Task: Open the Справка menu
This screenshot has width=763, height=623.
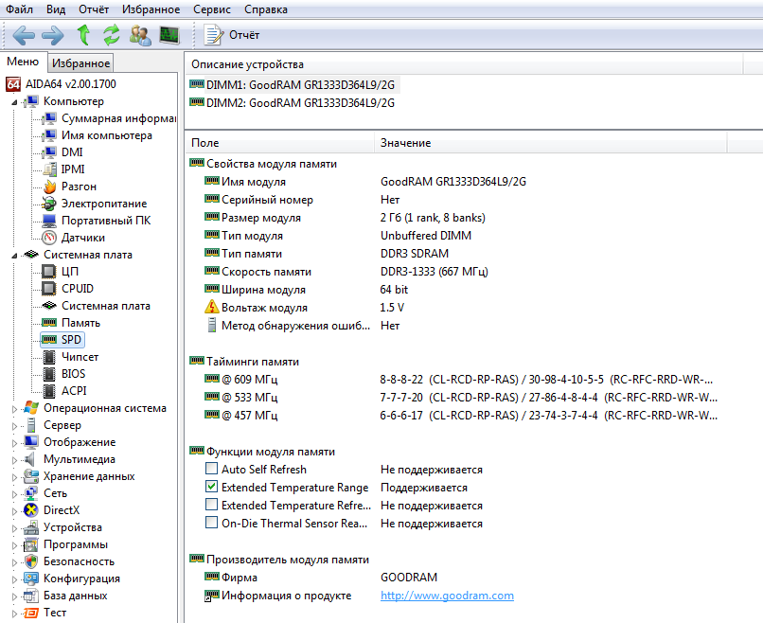Action: coord(266,9)
